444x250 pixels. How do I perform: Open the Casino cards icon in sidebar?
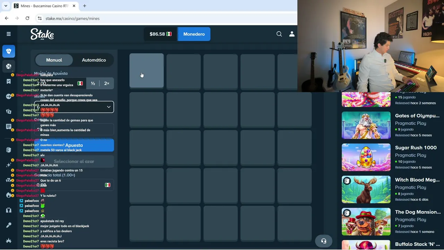coord(9,51)
